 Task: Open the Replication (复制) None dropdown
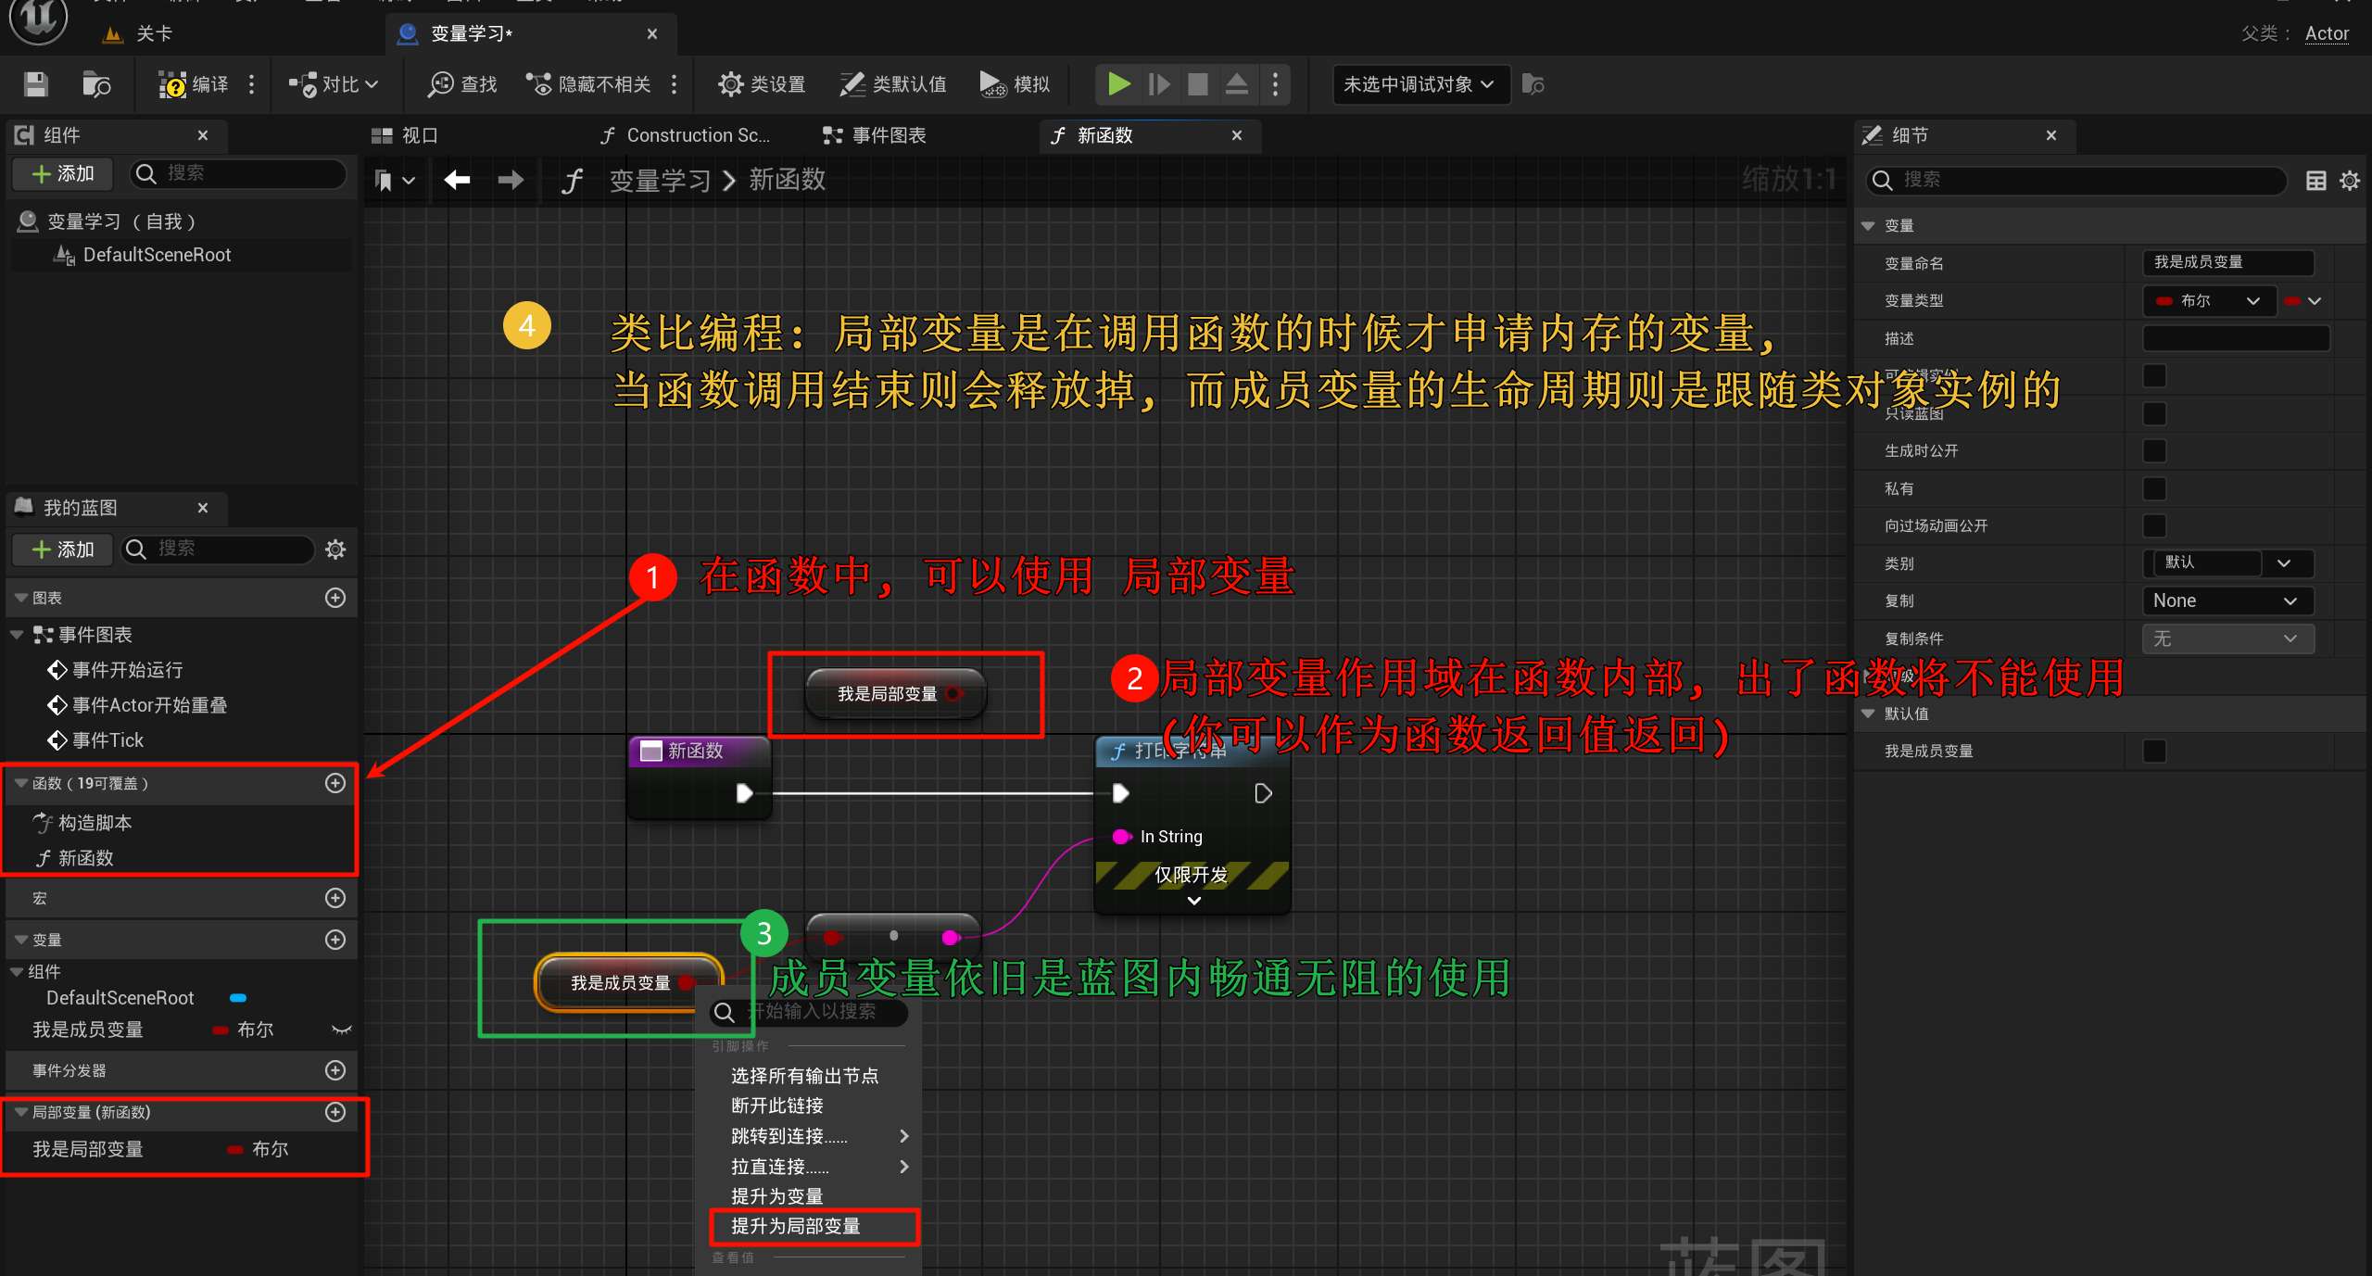2226,600
